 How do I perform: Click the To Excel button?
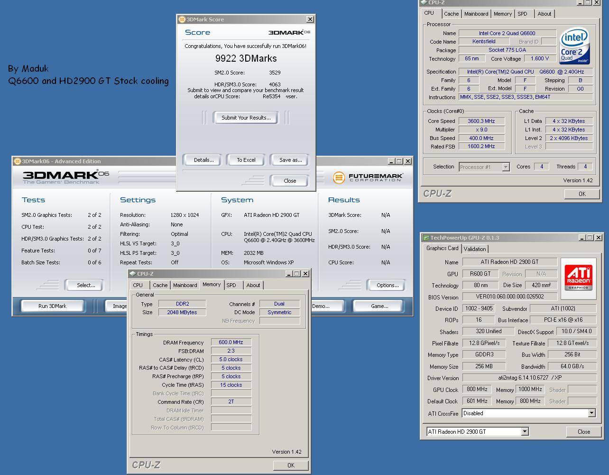pyautogui.click(x=246, y=160)
